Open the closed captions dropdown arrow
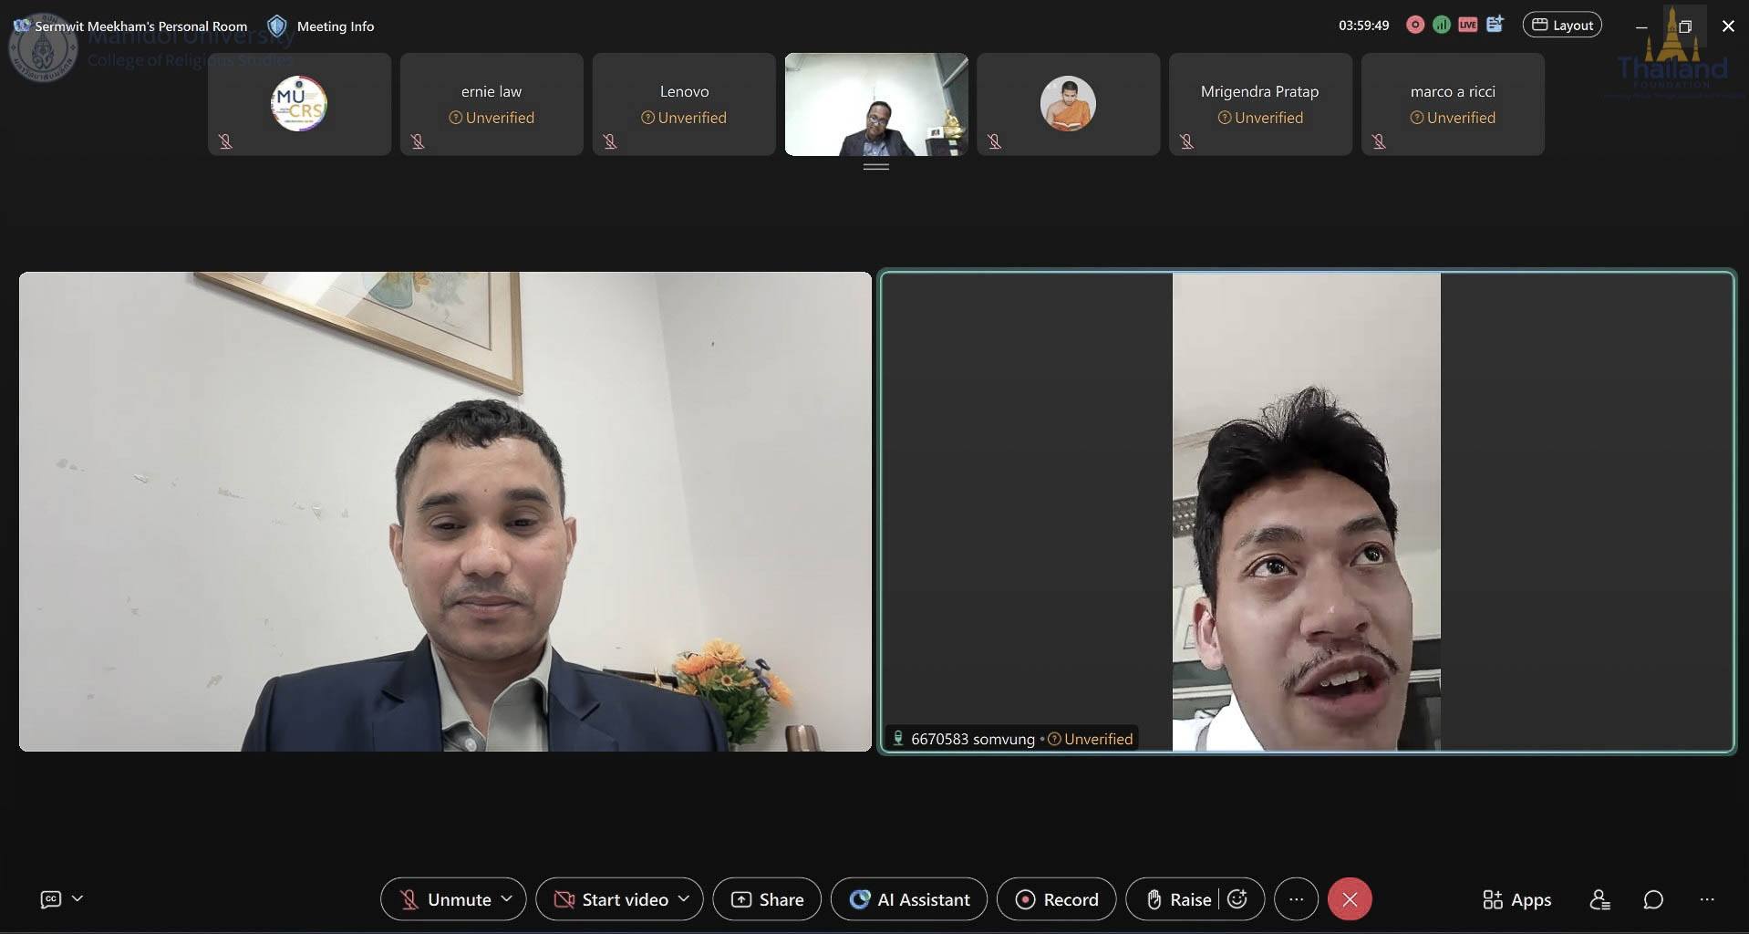 78,898
